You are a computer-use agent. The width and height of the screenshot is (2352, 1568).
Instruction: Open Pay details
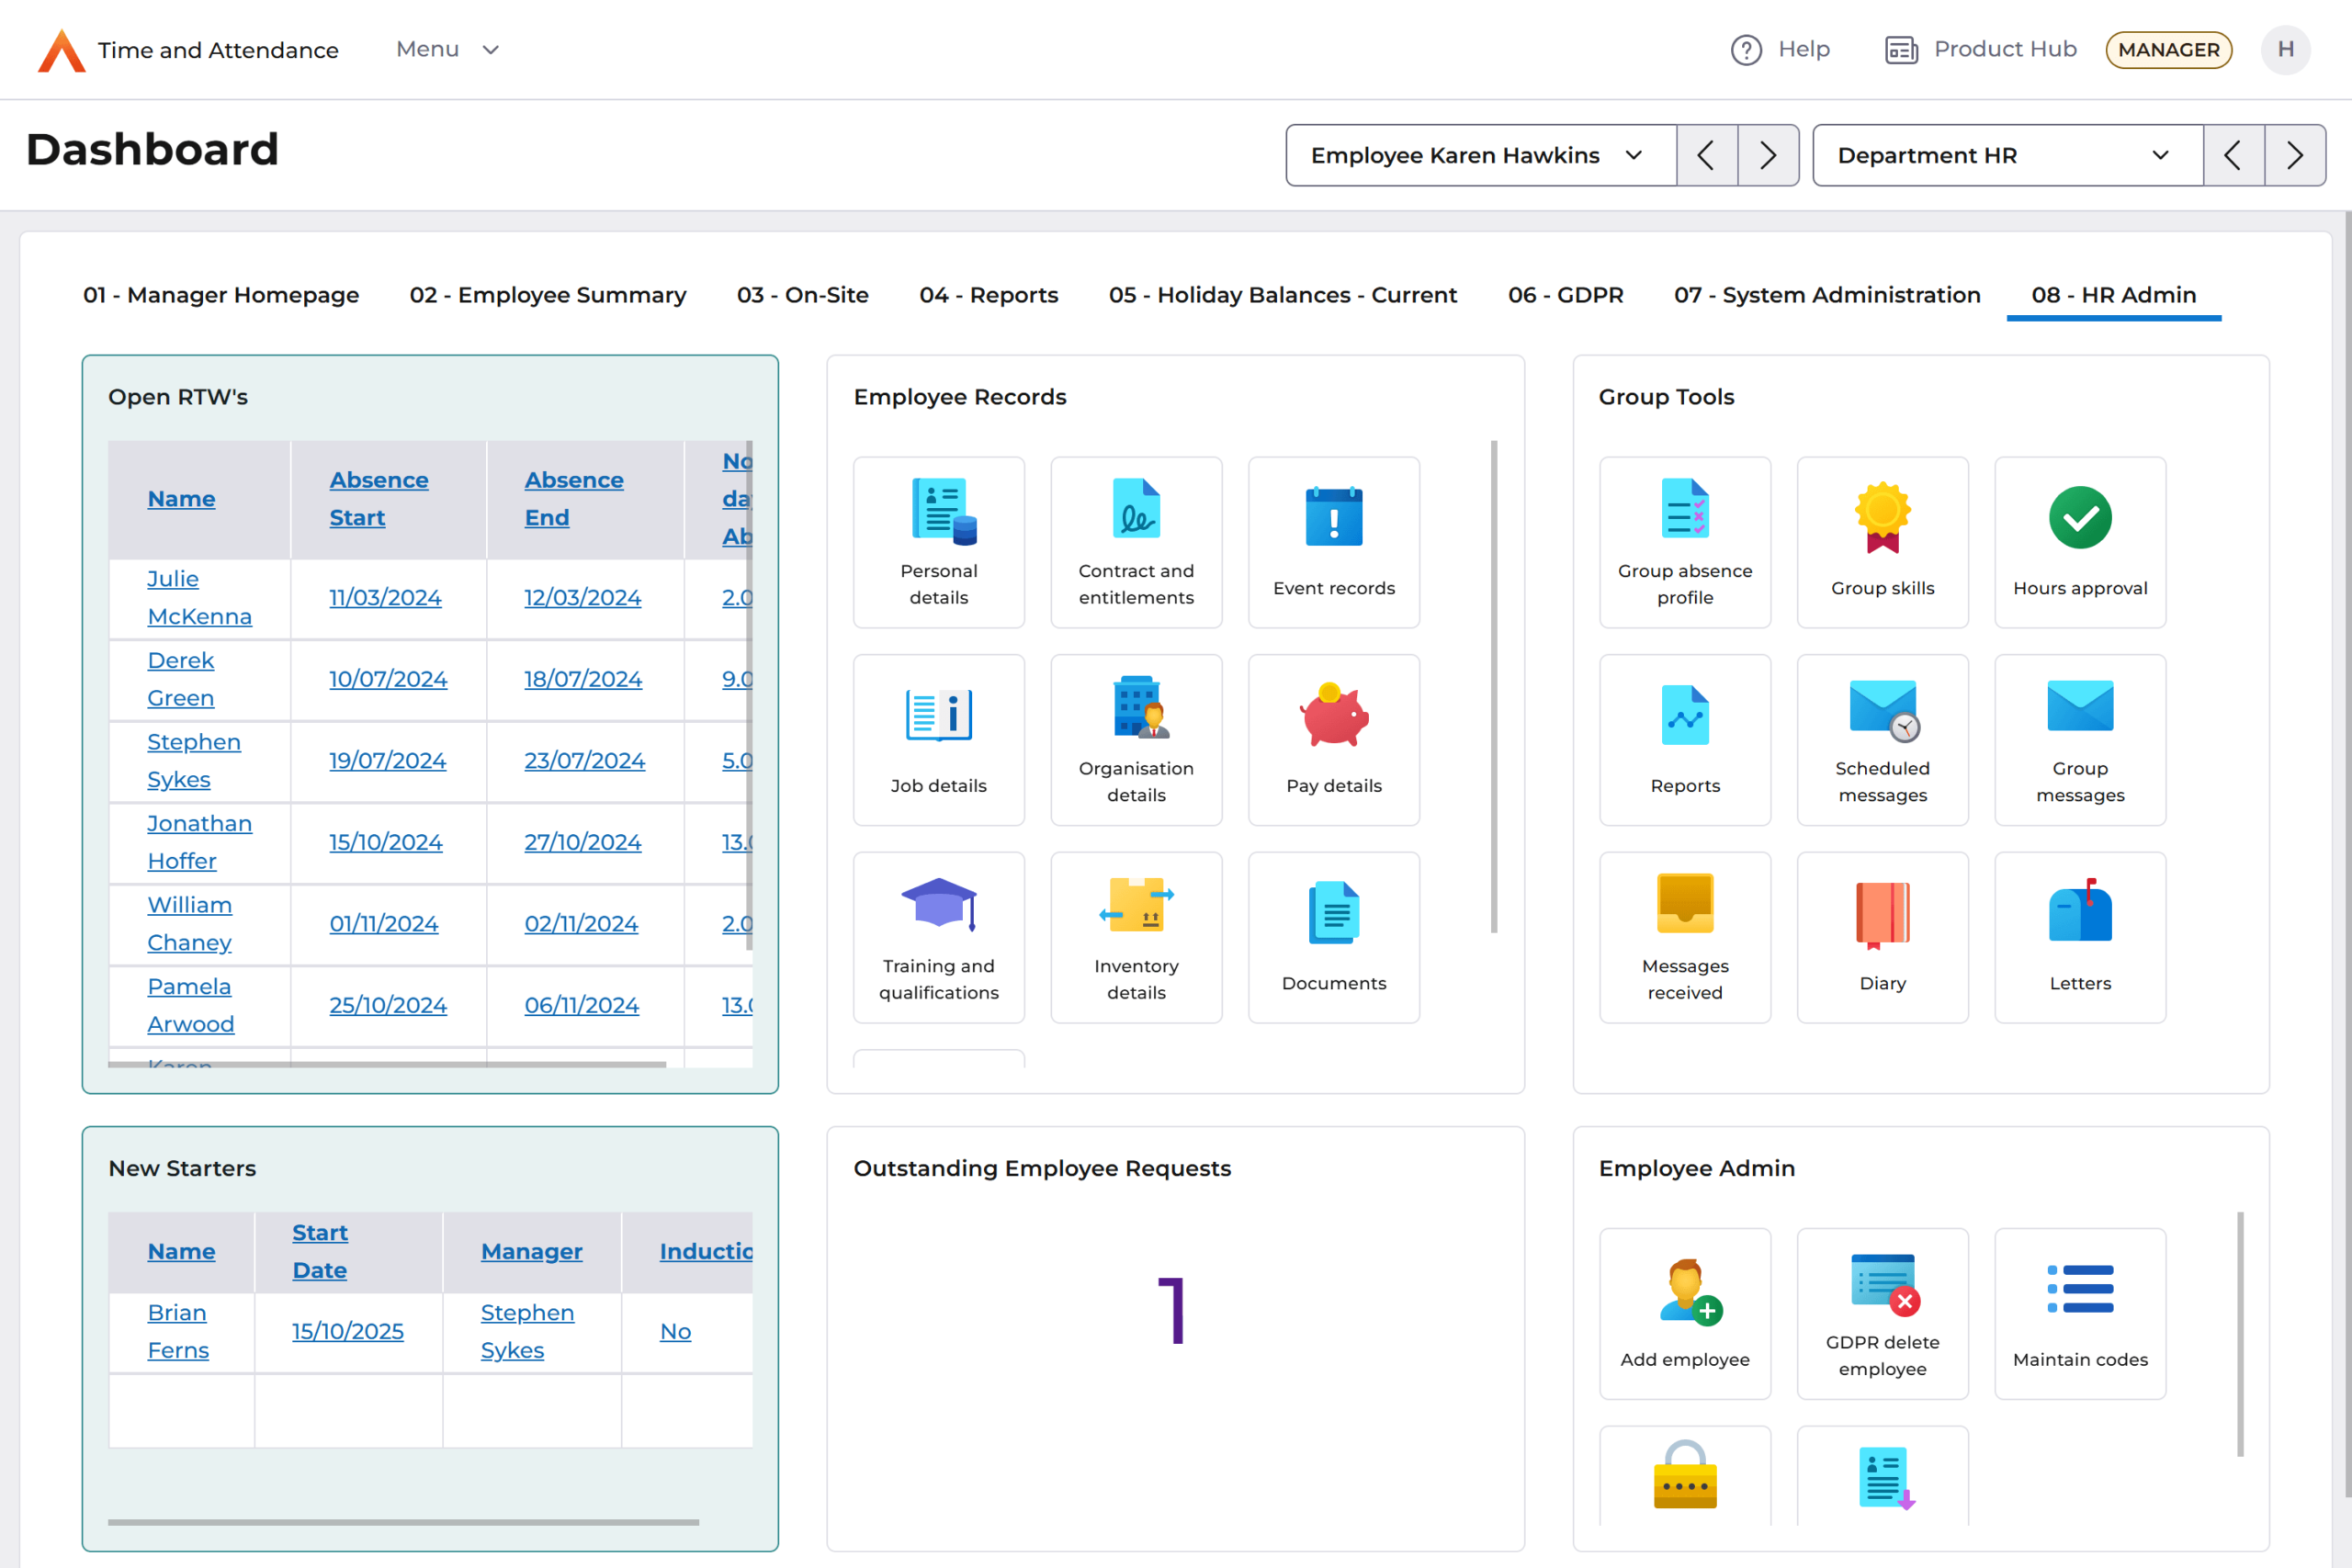tap(1333, 739)
